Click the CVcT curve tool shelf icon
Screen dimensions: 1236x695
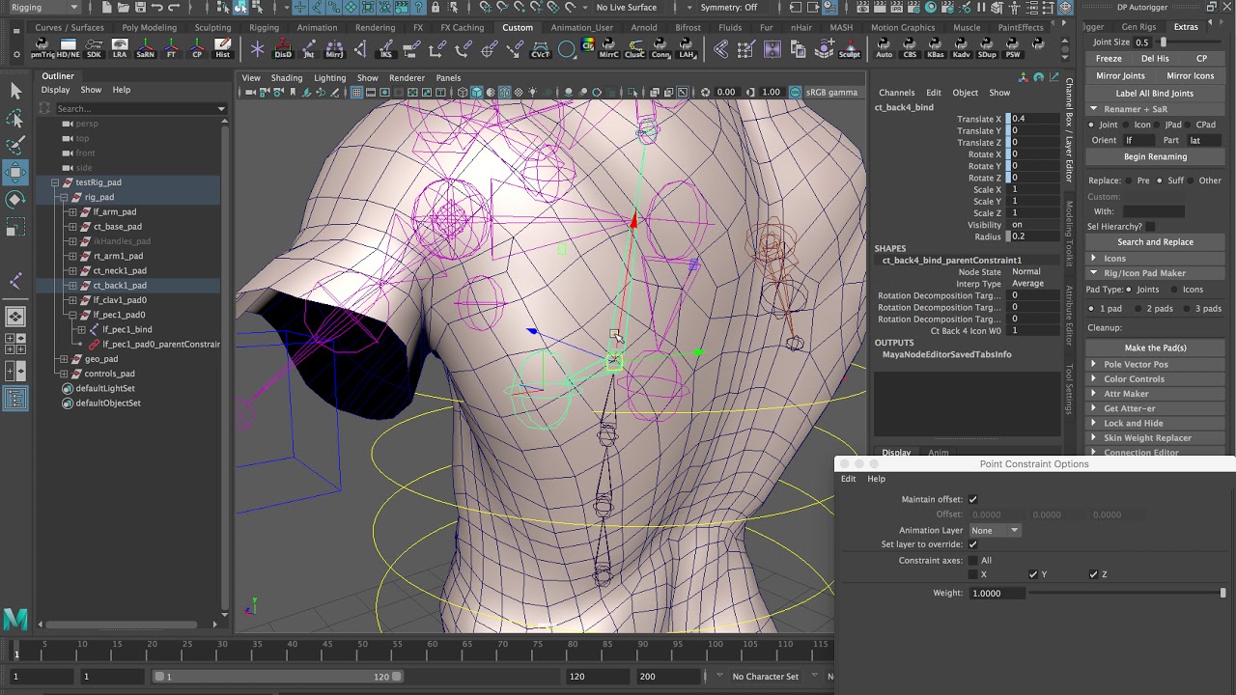tap(541, 48)
